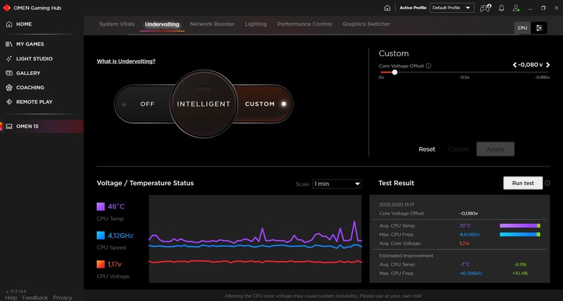
Task: Select the CUSTOM undervolting mode
Action: 260,104
